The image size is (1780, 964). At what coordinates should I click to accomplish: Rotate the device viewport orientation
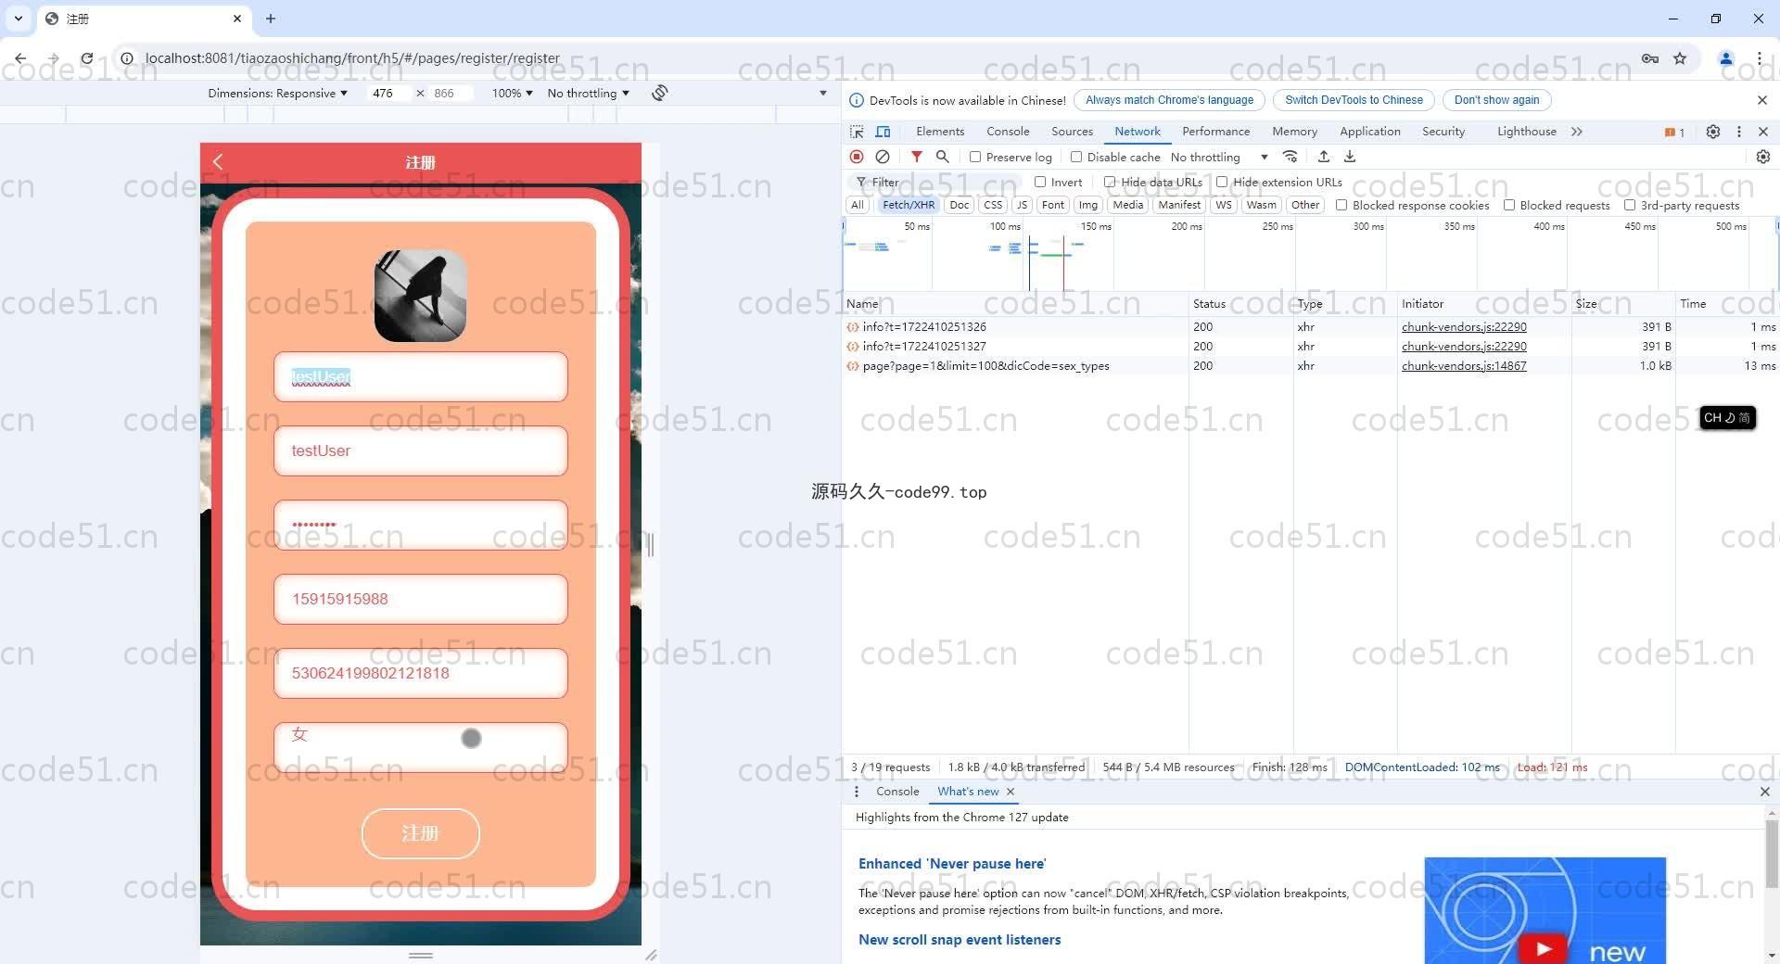pos(659,93)
